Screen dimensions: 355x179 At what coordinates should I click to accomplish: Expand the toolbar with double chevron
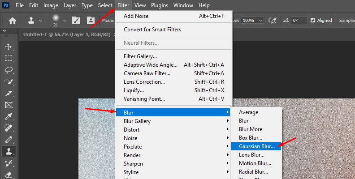click(x=4, y=31)
